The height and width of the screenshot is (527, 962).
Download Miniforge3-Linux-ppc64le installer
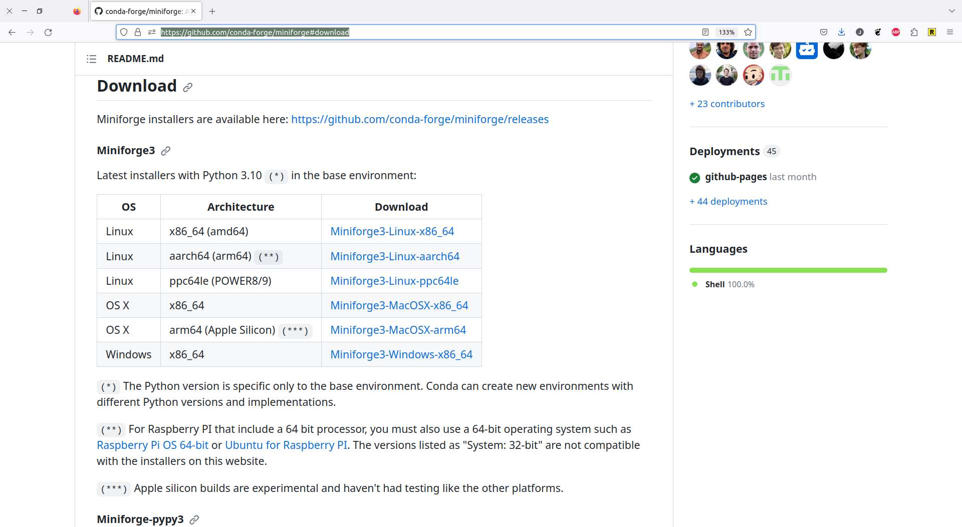point(394,281)
